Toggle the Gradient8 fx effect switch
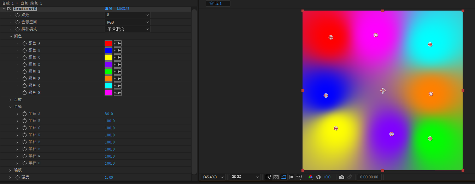Viewport: 475px width, 184px height. 9,8
